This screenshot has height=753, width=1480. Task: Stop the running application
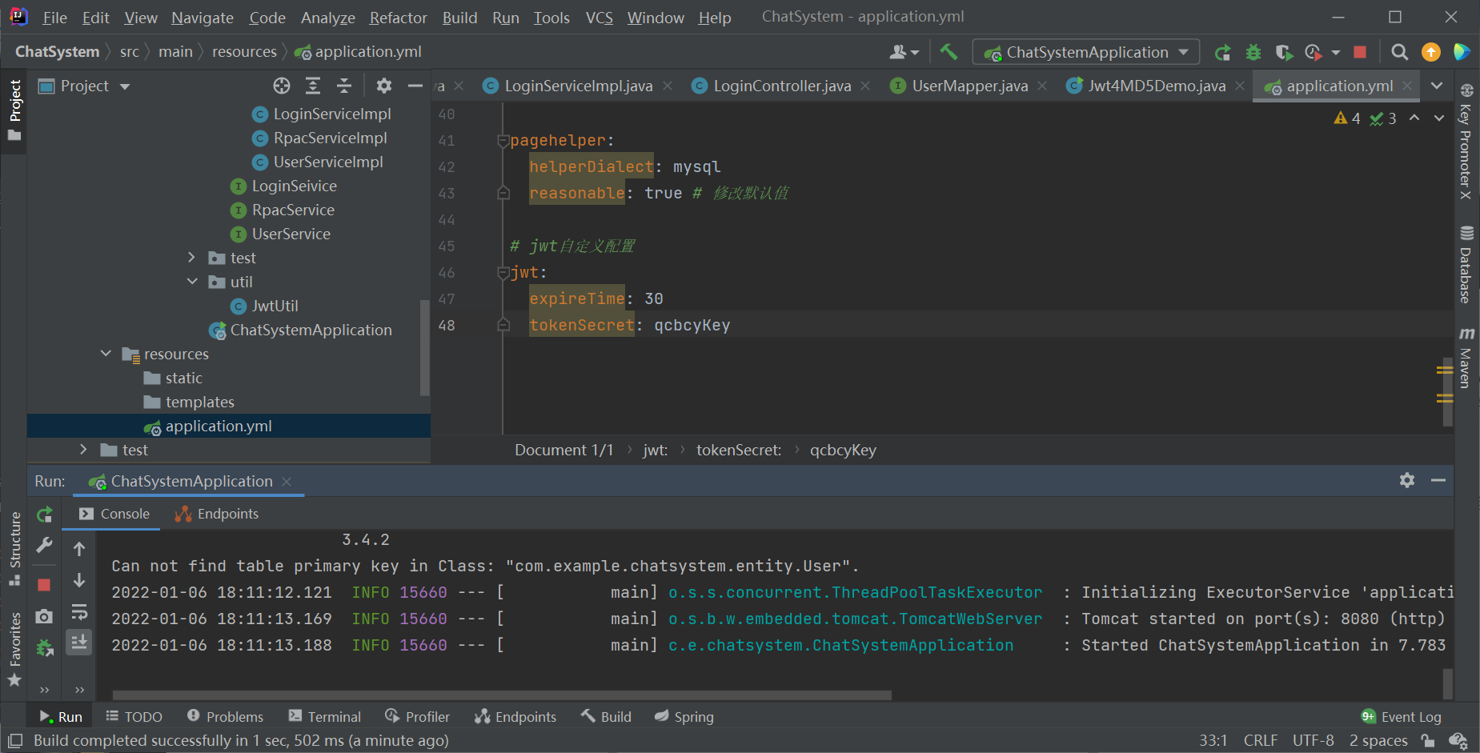pos(1359,51)
